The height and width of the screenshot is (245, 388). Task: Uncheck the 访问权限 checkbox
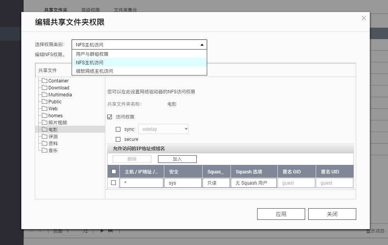click(x=110, y=117)
